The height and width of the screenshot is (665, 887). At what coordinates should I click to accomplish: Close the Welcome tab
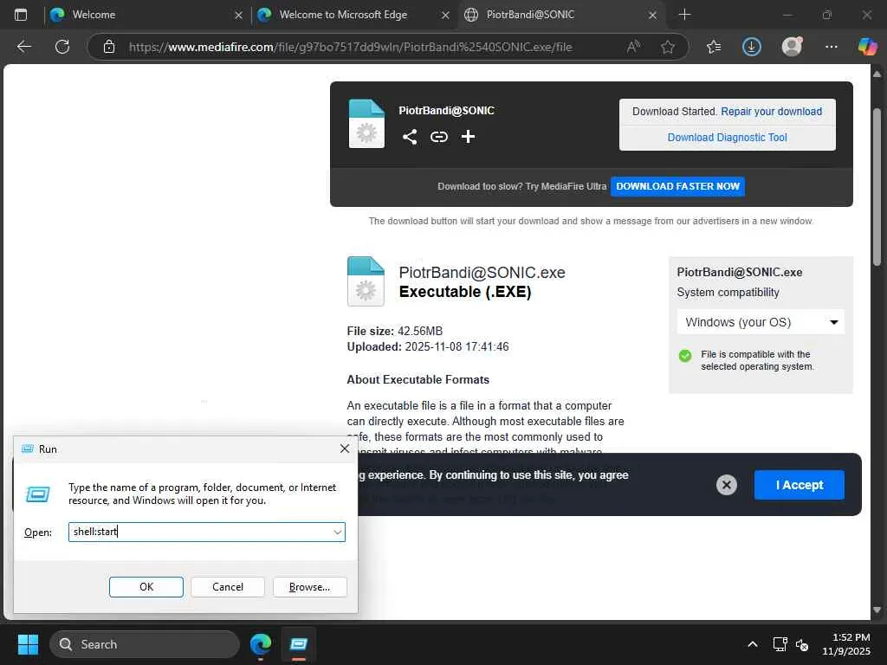239,16
